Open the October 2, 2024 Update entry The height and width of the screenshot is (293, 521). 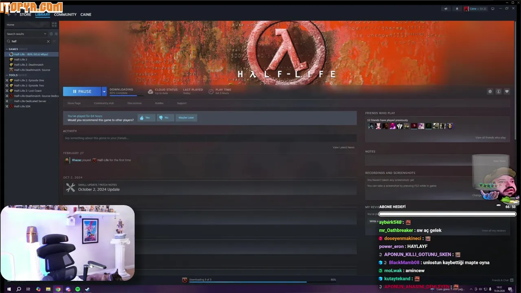click(x=99, y=190)
